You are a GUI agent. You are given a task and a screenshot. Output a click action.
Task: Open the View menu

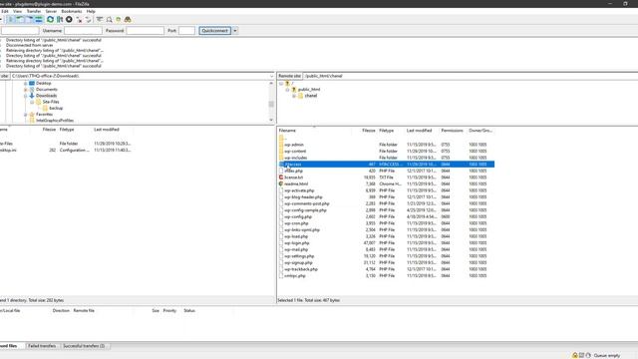18,11
